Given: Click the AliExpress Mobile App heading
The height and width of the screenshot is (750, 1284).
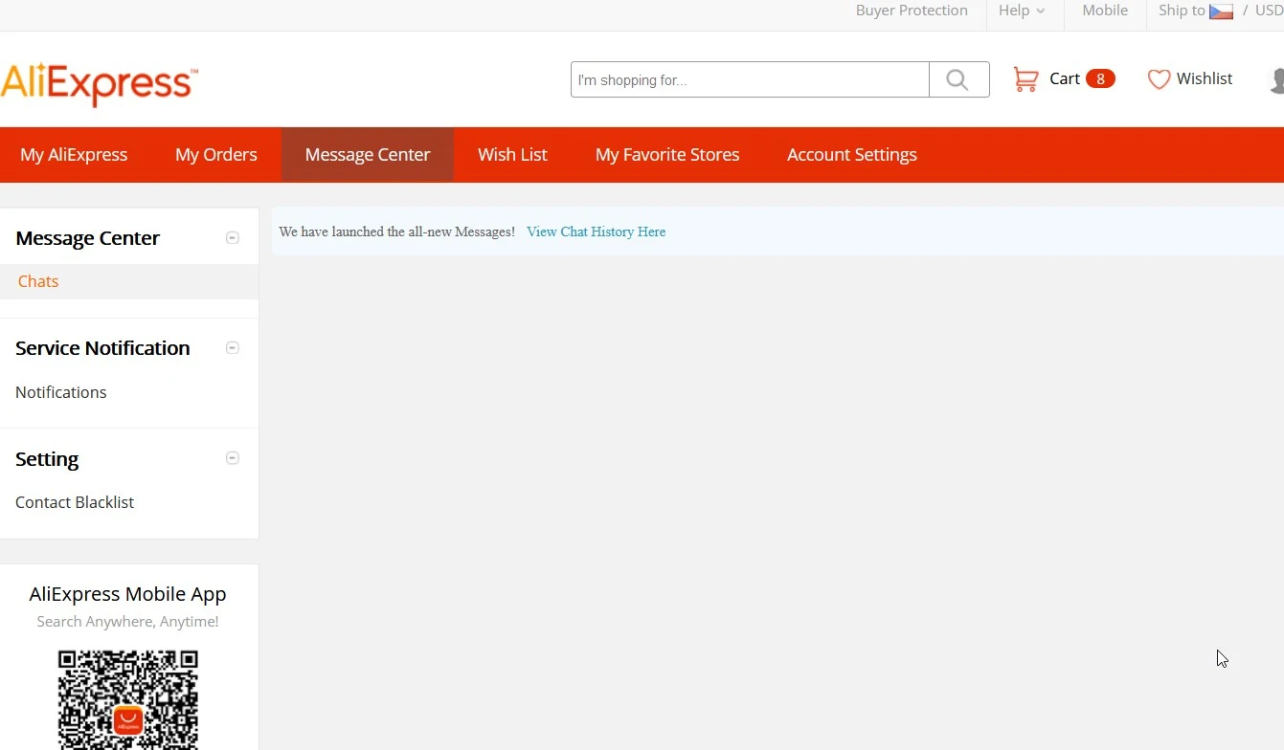Looking at the screenshot, I should pyautogui.click(x=128, y=594).
